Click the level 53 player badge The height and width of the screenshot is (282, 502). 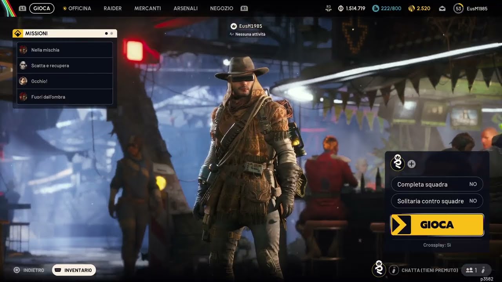tap(458, 8)
